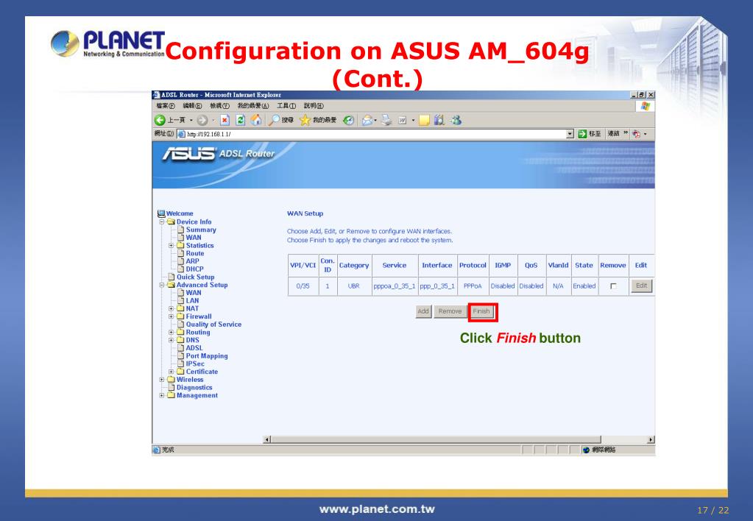Open the Quick Setup link
The height and width of the screenshot is (521, 753).
(x=195, y=277)
